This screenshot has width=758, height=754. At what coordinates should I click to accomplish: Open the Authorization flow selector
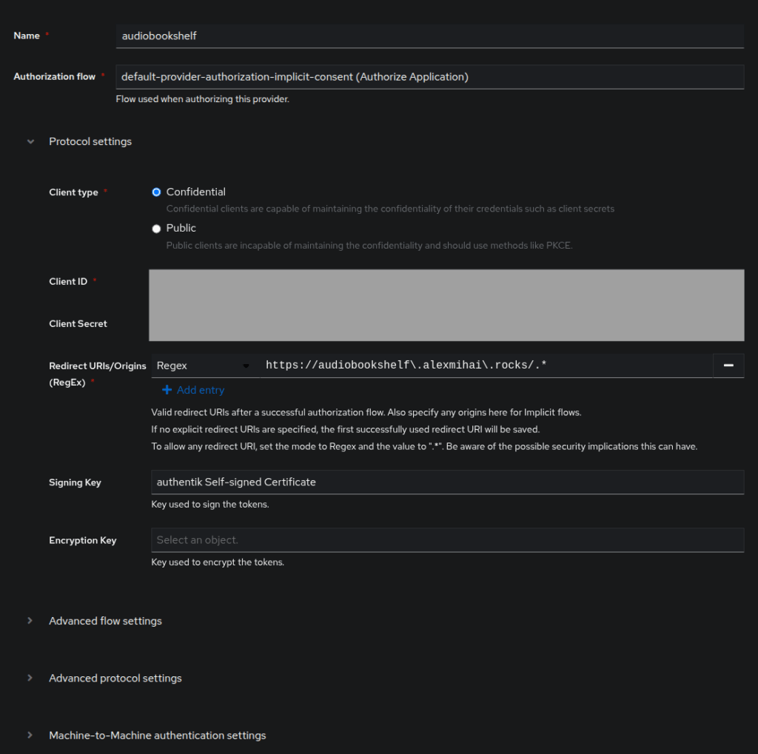(x=430, y=77)
